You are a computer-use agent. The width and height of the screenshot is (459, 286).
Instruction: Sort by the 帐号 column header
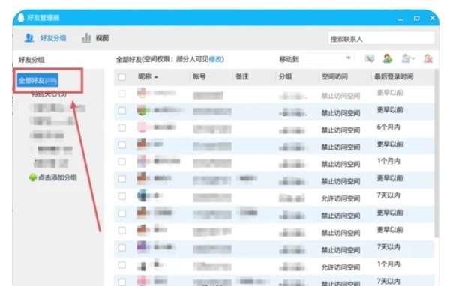pyautogui.click(x=199, y=76)
